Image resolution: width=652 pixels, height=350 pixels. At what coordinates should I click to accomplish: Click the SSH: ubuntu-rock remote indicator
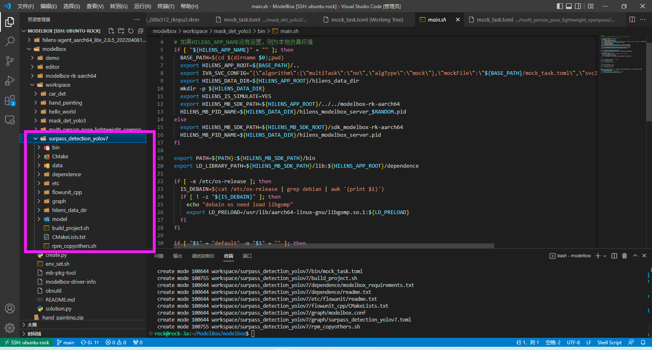coord(27,342)
